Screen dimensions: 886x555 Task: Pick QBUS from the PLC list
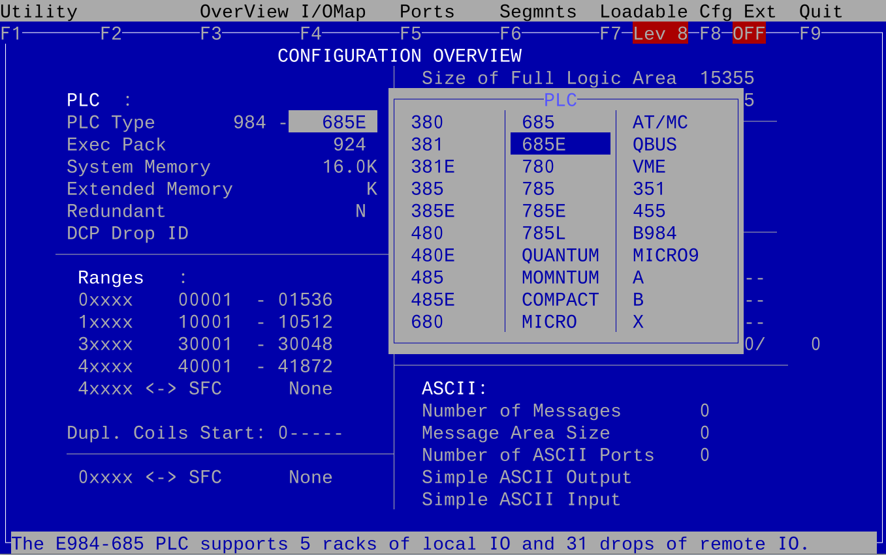(x=655, y=144)
